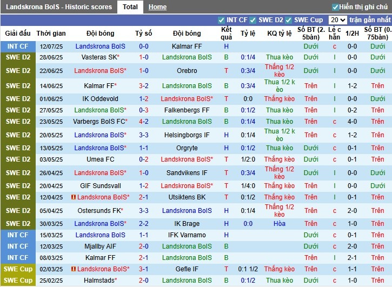
Task: Click the 4-2 score of Varbergs match
Action: point(144,122)
